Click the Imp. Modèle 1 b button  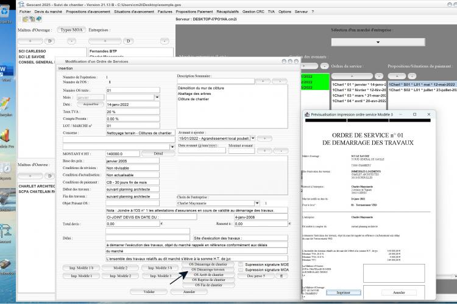[81, 268]
